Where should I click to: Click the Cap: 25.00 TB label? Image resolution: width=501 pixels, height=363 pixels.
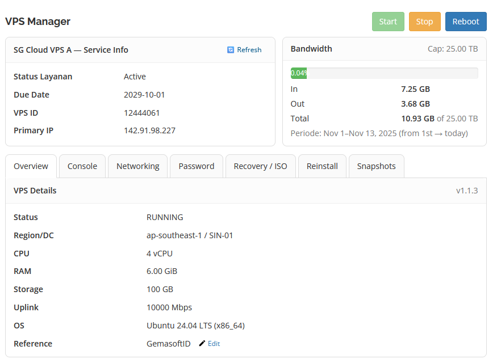453,49
